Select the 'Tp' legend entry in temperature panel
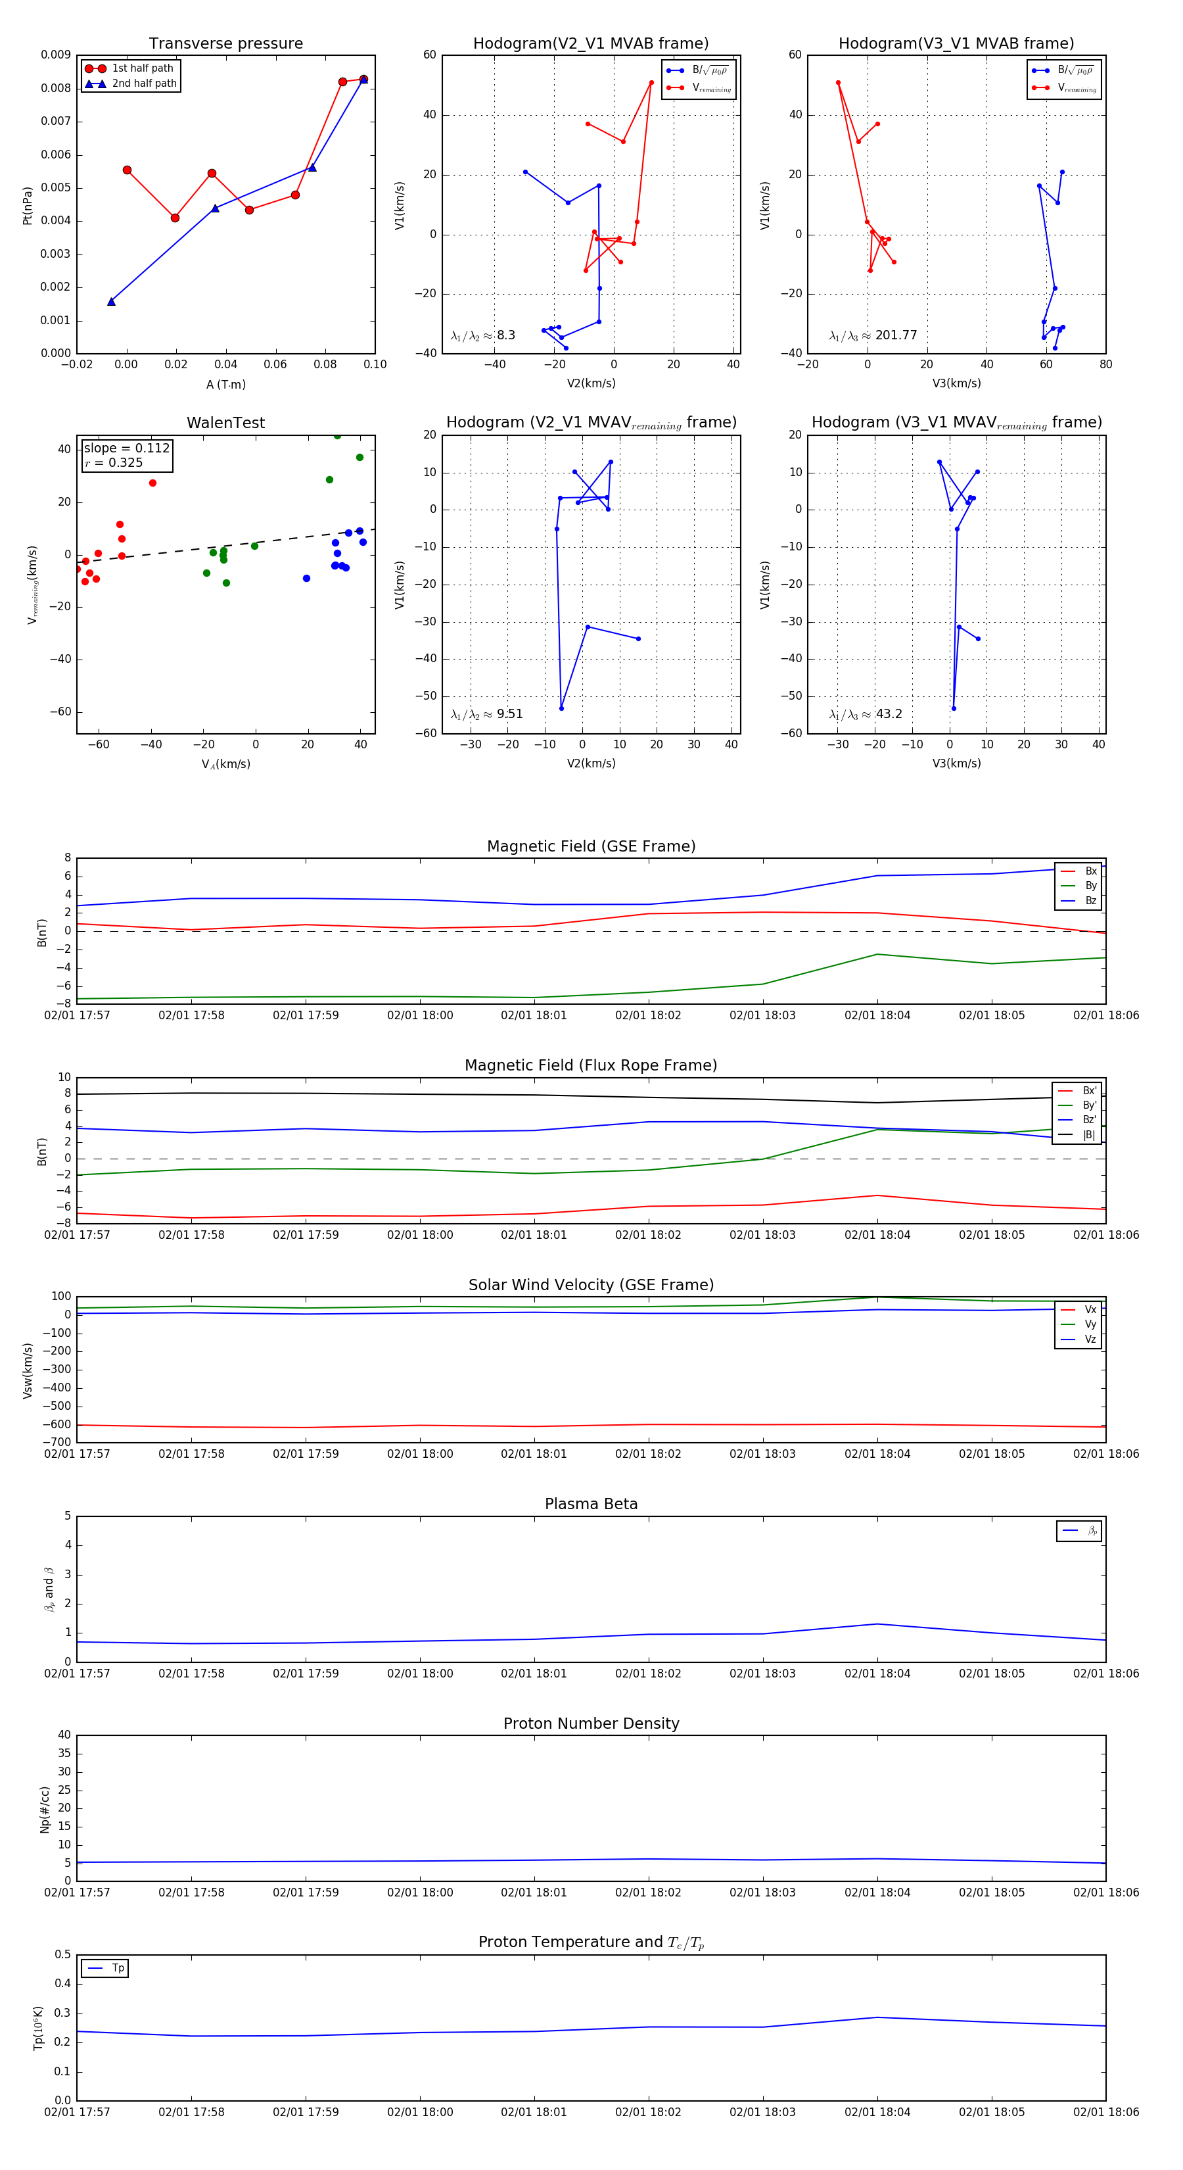 click(x=105, y=1969)
